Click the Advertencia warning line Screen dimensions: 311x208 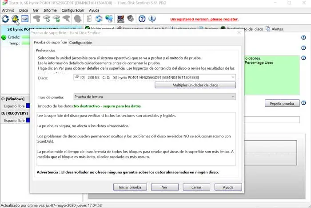click(x=128, y=172)
